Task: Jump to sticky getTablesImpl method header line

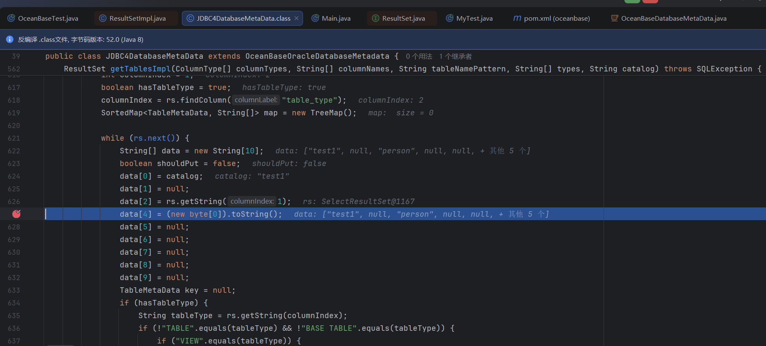Action: (140, 69)
